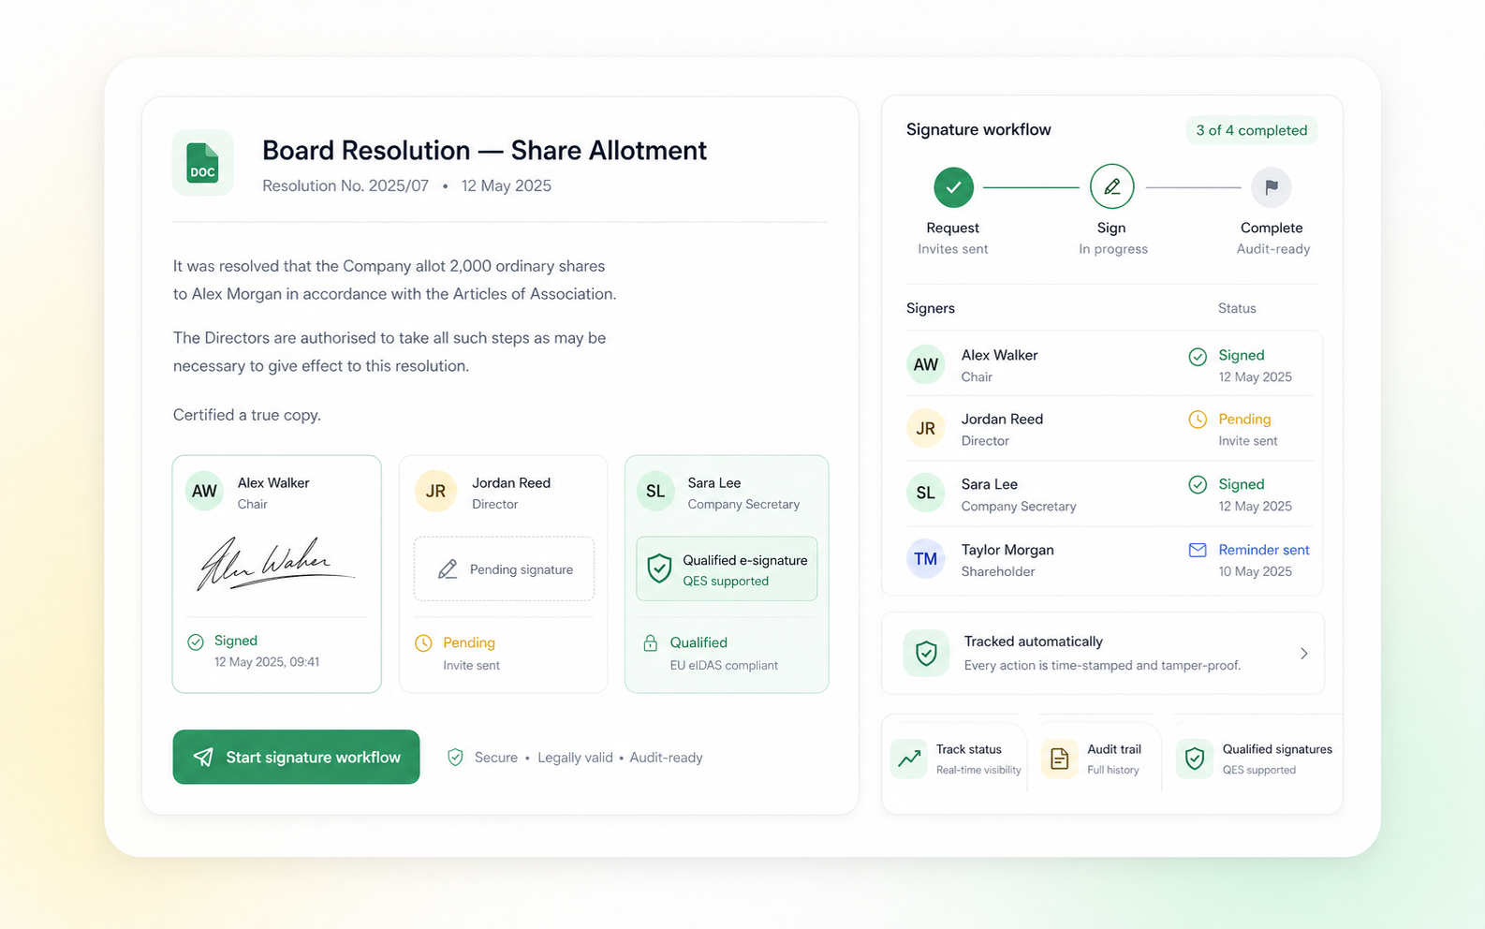This screenshot has height=929, width=1485.
Task: Click the shield icon beside Qualified e-signature
Action: 659,568
